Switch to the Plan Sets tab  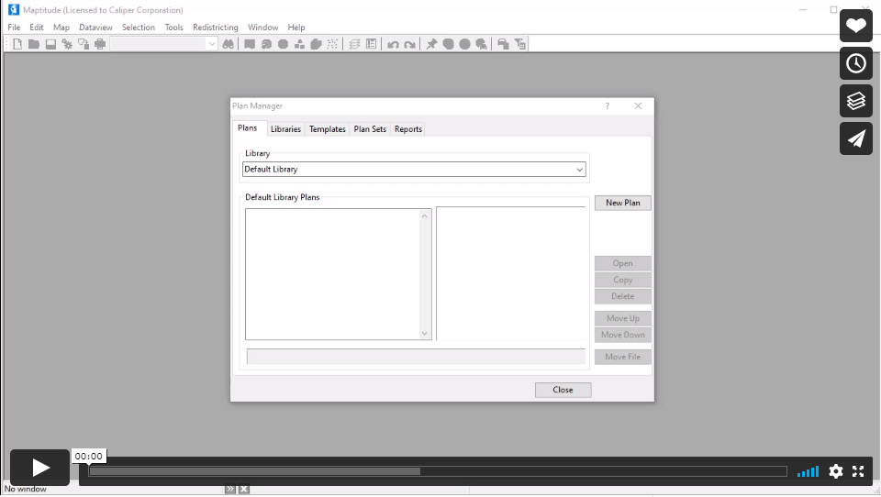[x=370, y=129]
